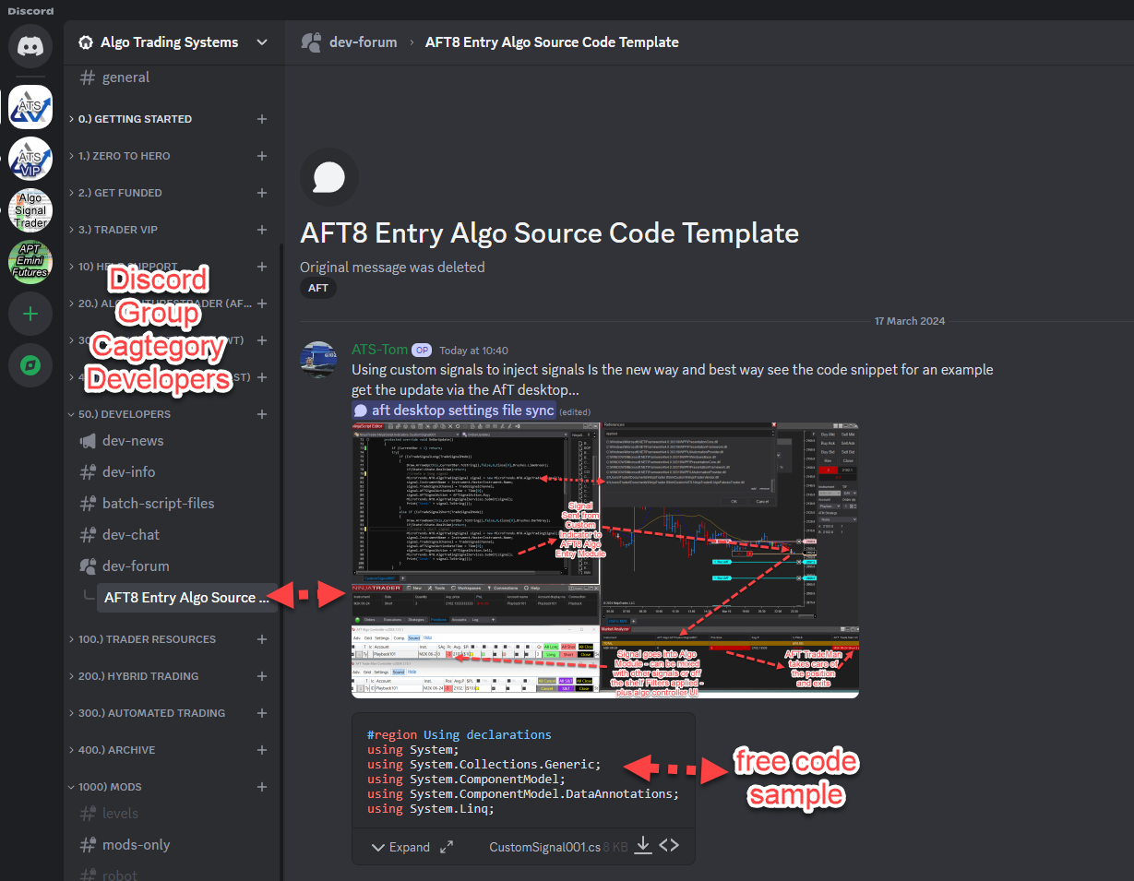Open the ATS server icon

tap(30, 106)
